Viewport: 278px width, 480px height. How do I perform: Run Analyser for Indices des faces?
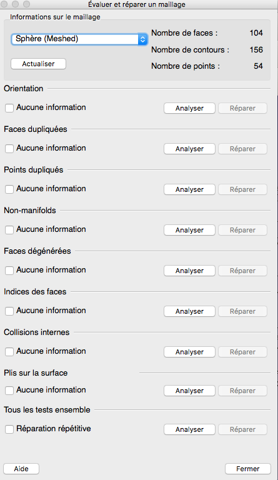189,311
